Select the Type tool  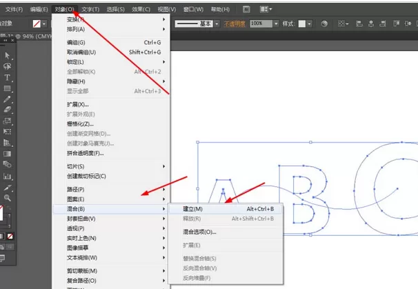tap(7, 77)
